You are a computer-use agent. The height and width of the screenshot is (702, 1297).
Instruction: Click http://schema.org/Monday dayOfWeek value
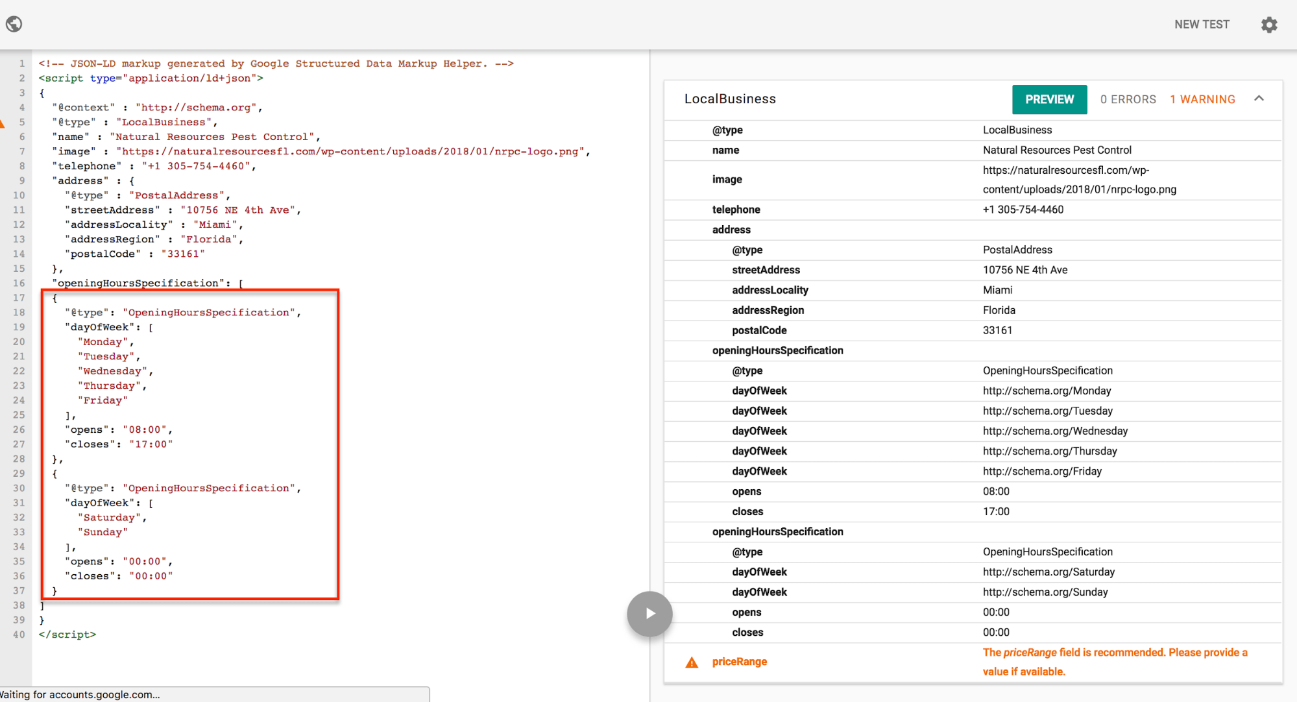pyautogui.click(x=1047, y=391)
